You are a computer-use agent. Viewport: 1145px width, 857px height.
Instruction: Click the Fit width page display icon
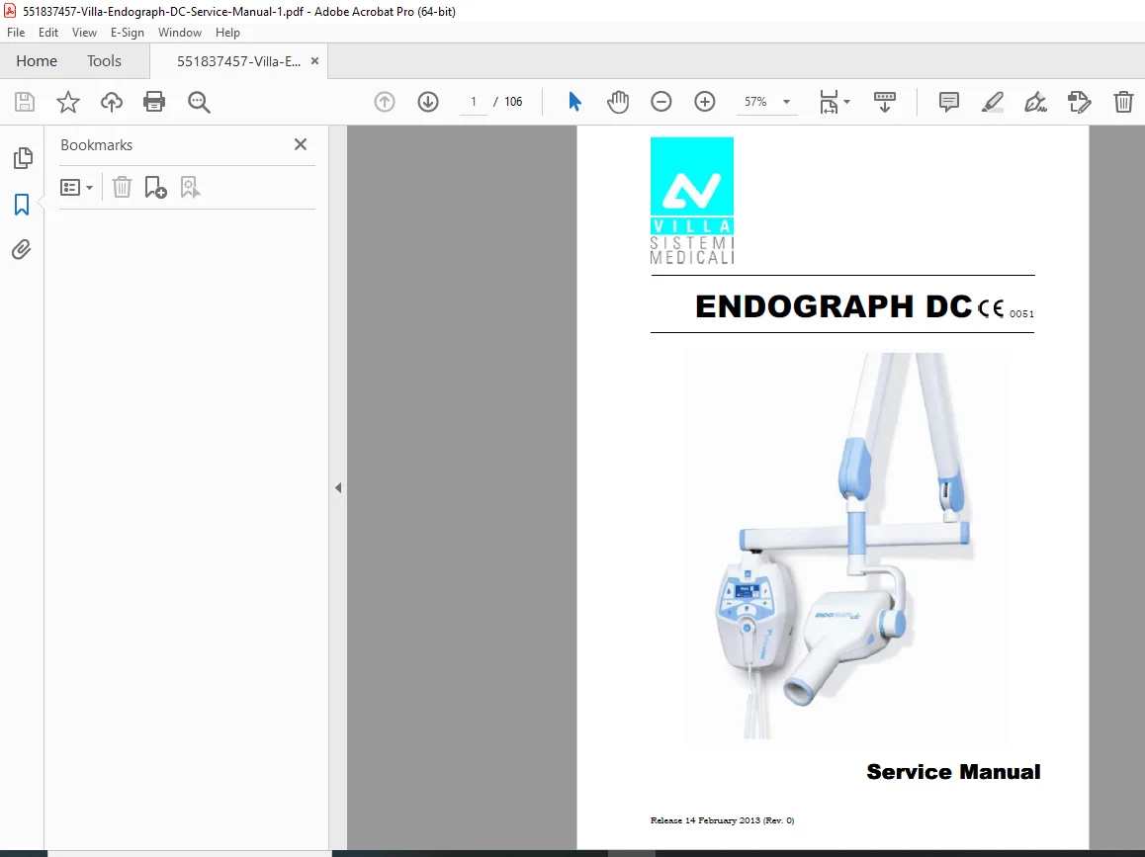pyautogui.click(x=829, y=102)
